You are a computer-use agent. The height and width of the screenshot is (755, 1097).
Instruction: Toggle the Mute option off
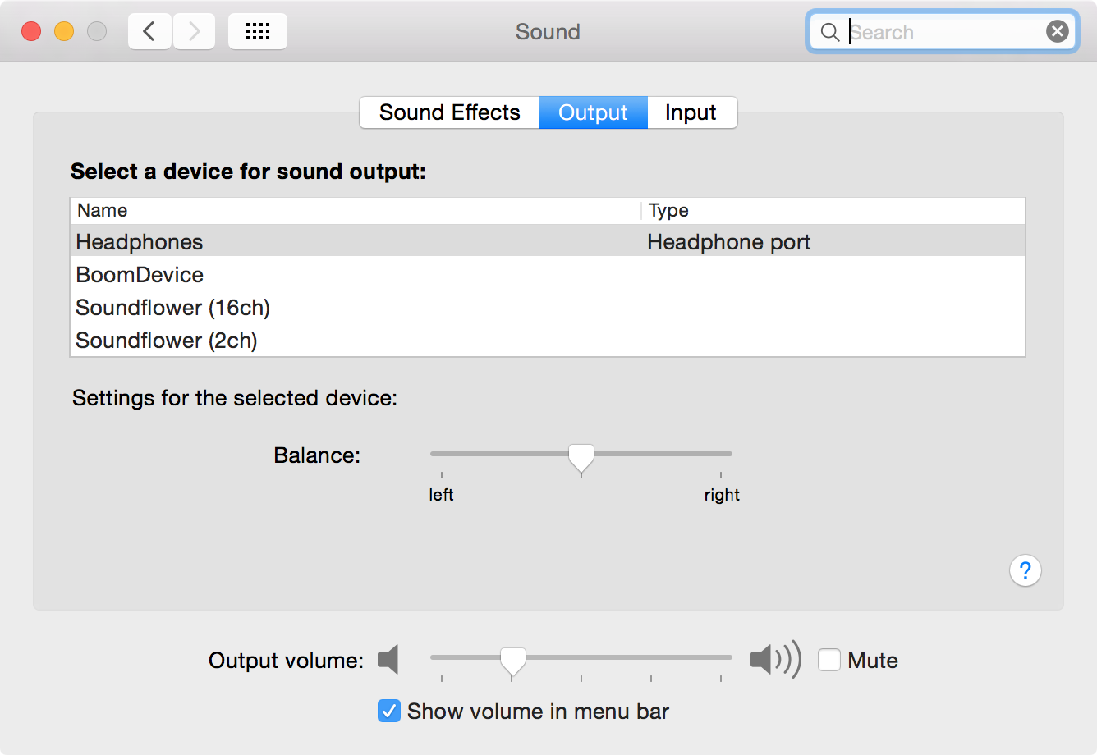click(829, 659)
